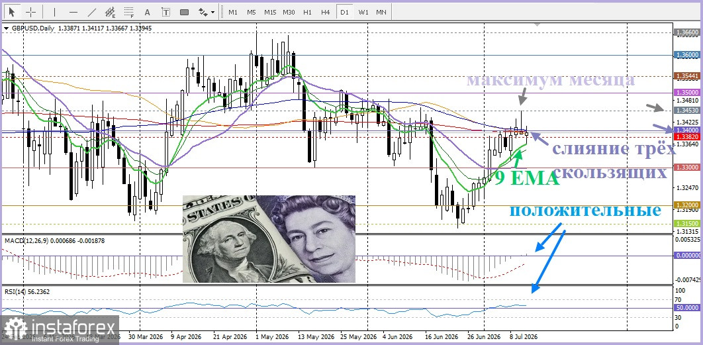The image size is (703, 345).
Task: Click the 9 EMA chart label
Action: pyautogui.click(x=527, y=179)
